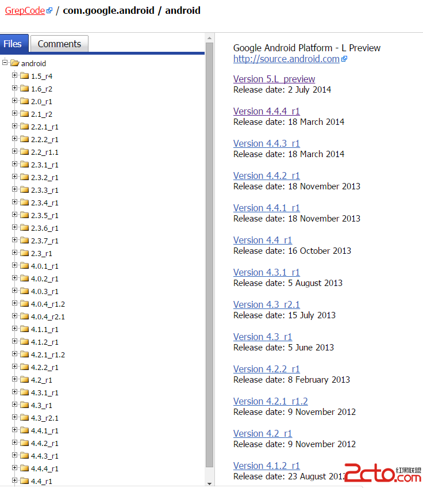Open Version 4.4.4_r1 link

pyautogui.click(x=266, y=111)
